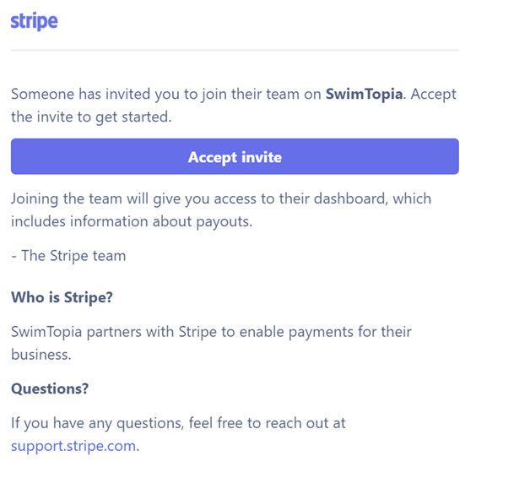Click the horizontal divider below the logo
This screenshot has height=478, width=514.
pyautogui.click(x=235, y=50)
